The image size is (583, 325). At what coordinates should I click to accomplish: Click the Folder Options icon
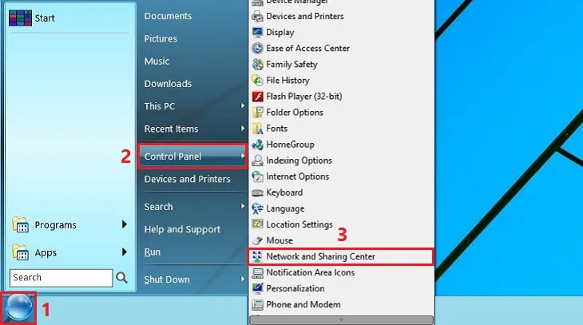[x=257, y=113]
